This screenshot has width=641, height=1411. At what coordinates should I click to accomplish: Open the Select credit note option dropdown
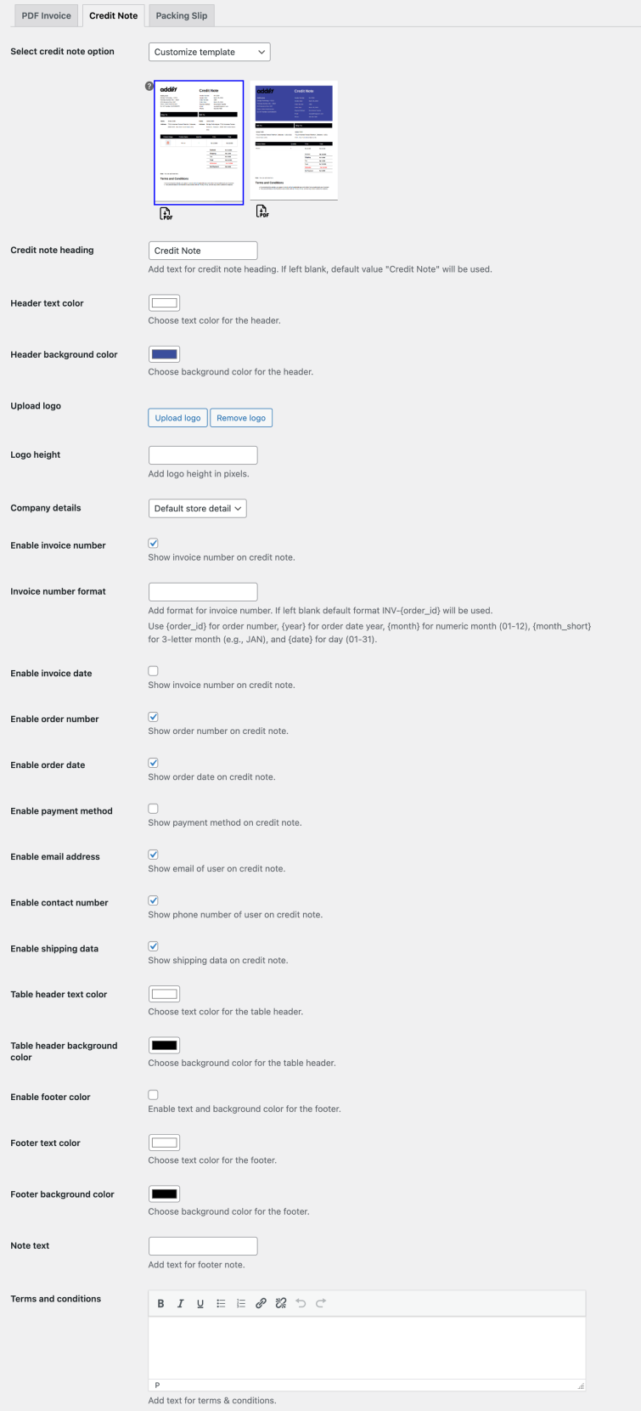click(x=209, y=52)
